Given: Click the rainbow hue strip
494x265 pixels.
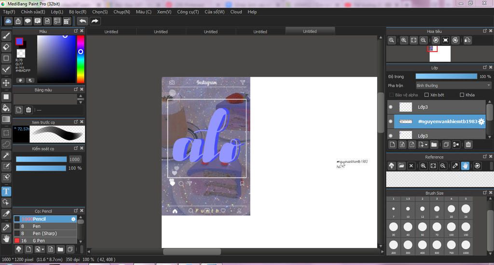Looking at the screenshot, I should coord(81,59).
